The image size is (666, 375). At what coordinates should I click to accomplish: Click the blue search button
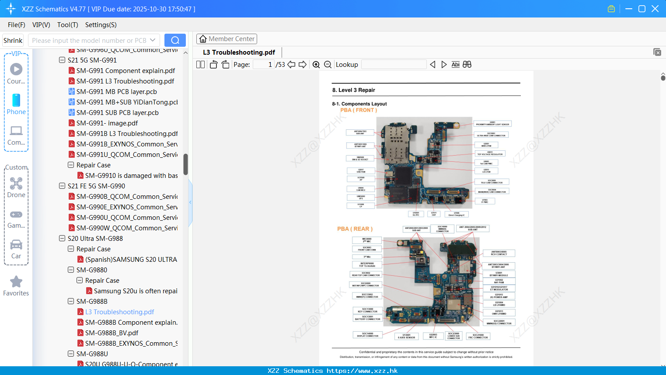175,40
